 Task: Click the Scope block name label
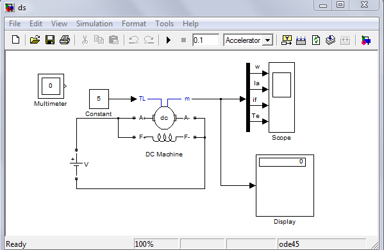281,138
